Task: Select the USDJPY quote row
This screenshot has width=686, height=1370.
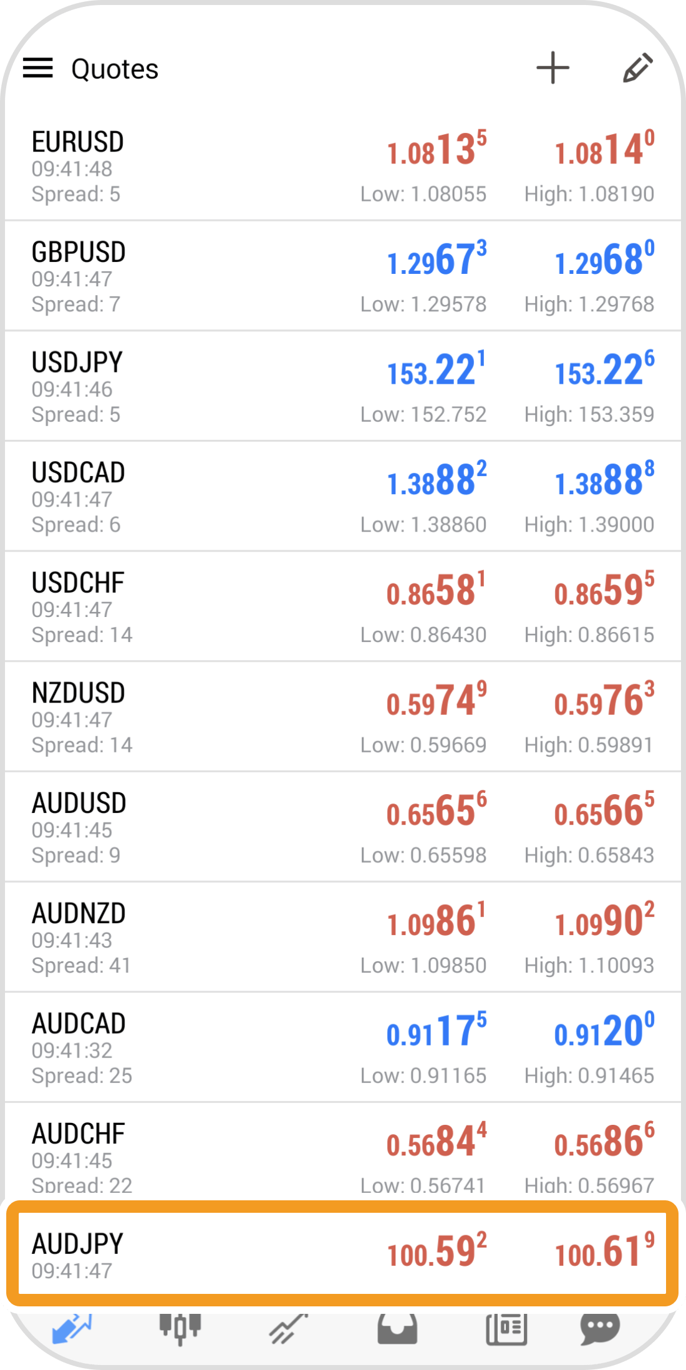Action: tap(343, 386)
